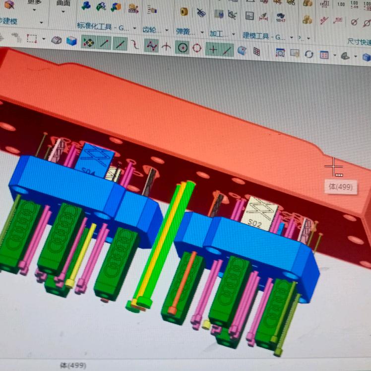Click the lower yellow boxes assembly icon
Image resolution: width=371 pixels, height=371 pixels.
pyautogui.click(x=307, y=20)
